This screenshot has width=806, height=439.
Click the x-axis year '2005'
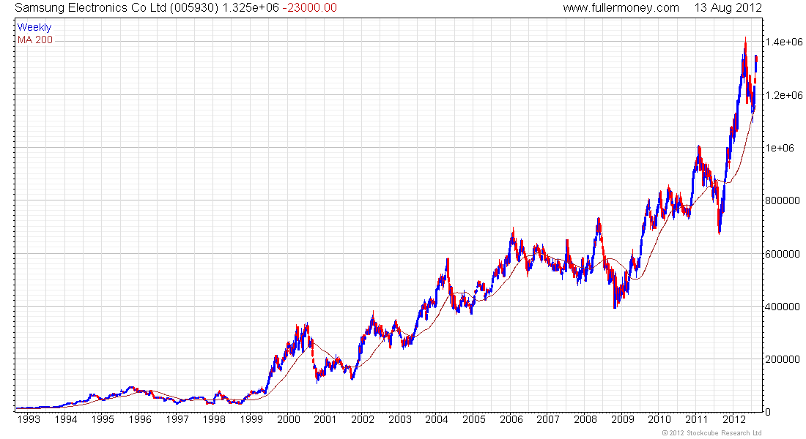coord(474,419)
